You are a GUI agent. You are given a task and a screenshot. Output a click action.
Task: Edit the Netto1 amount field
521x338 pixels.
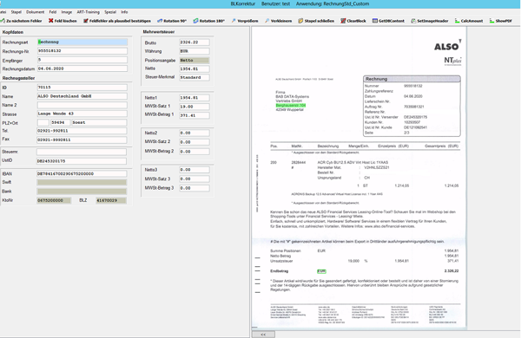[x=195, y=98]
